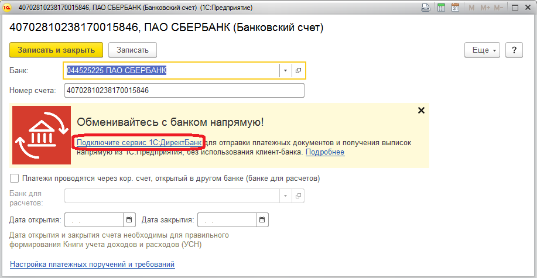537x278 pixels.
Task: Open bank record via Банк field open icon
Action: tap(298, 71)
